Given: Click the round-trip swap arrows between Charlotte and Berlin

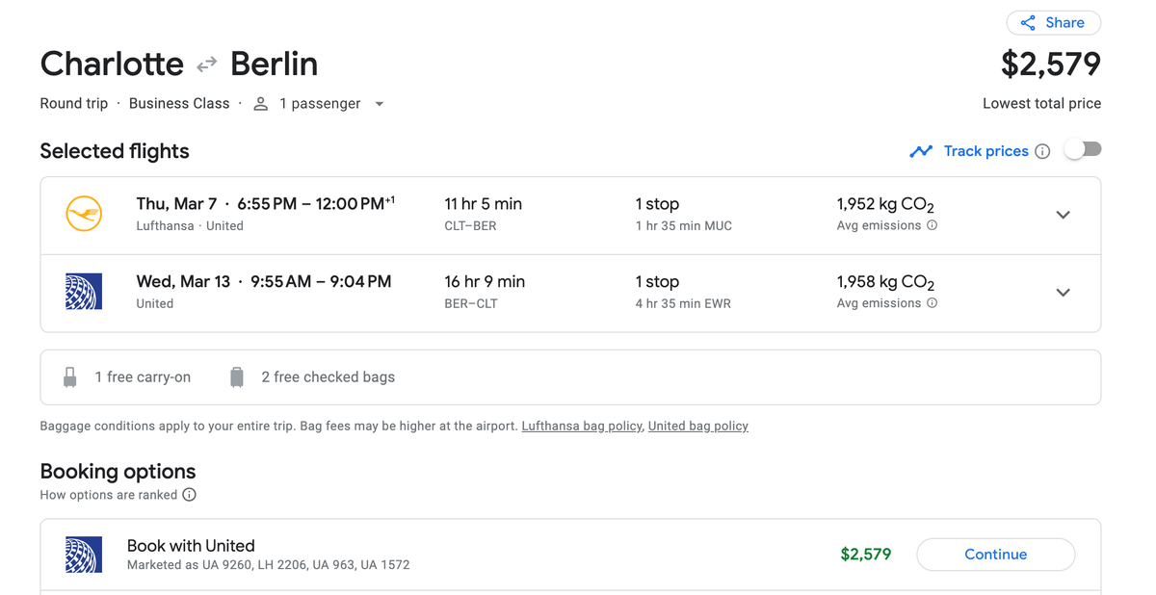Looking at the screenshot, I should (206, 64).
